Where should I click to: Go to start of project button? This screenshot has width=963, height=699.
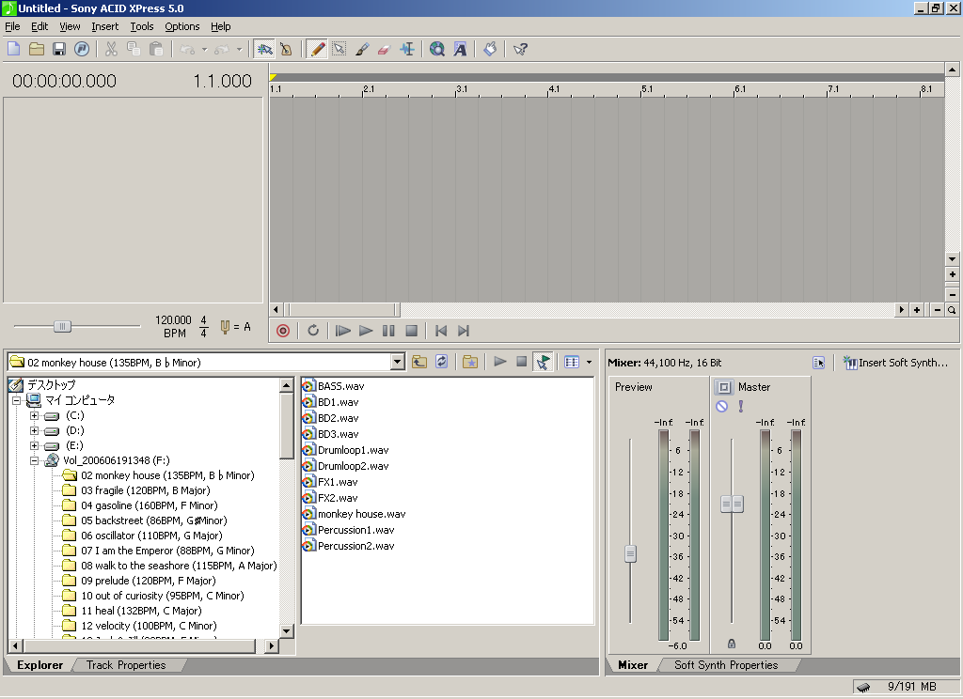coord(441,331)
